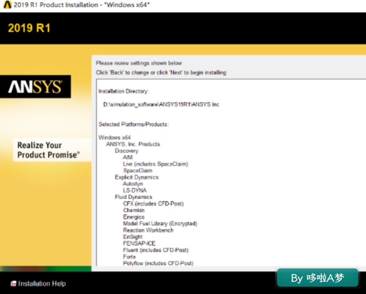The height and width of the screenshot is (294, 366).
Task: Click the Installation Help book icon
Action: click(x=13, y=283)
